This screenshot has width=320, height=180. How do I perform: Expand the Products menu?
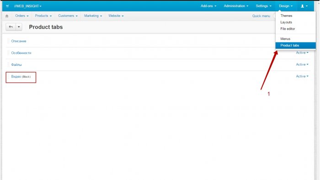pos(43,16)
